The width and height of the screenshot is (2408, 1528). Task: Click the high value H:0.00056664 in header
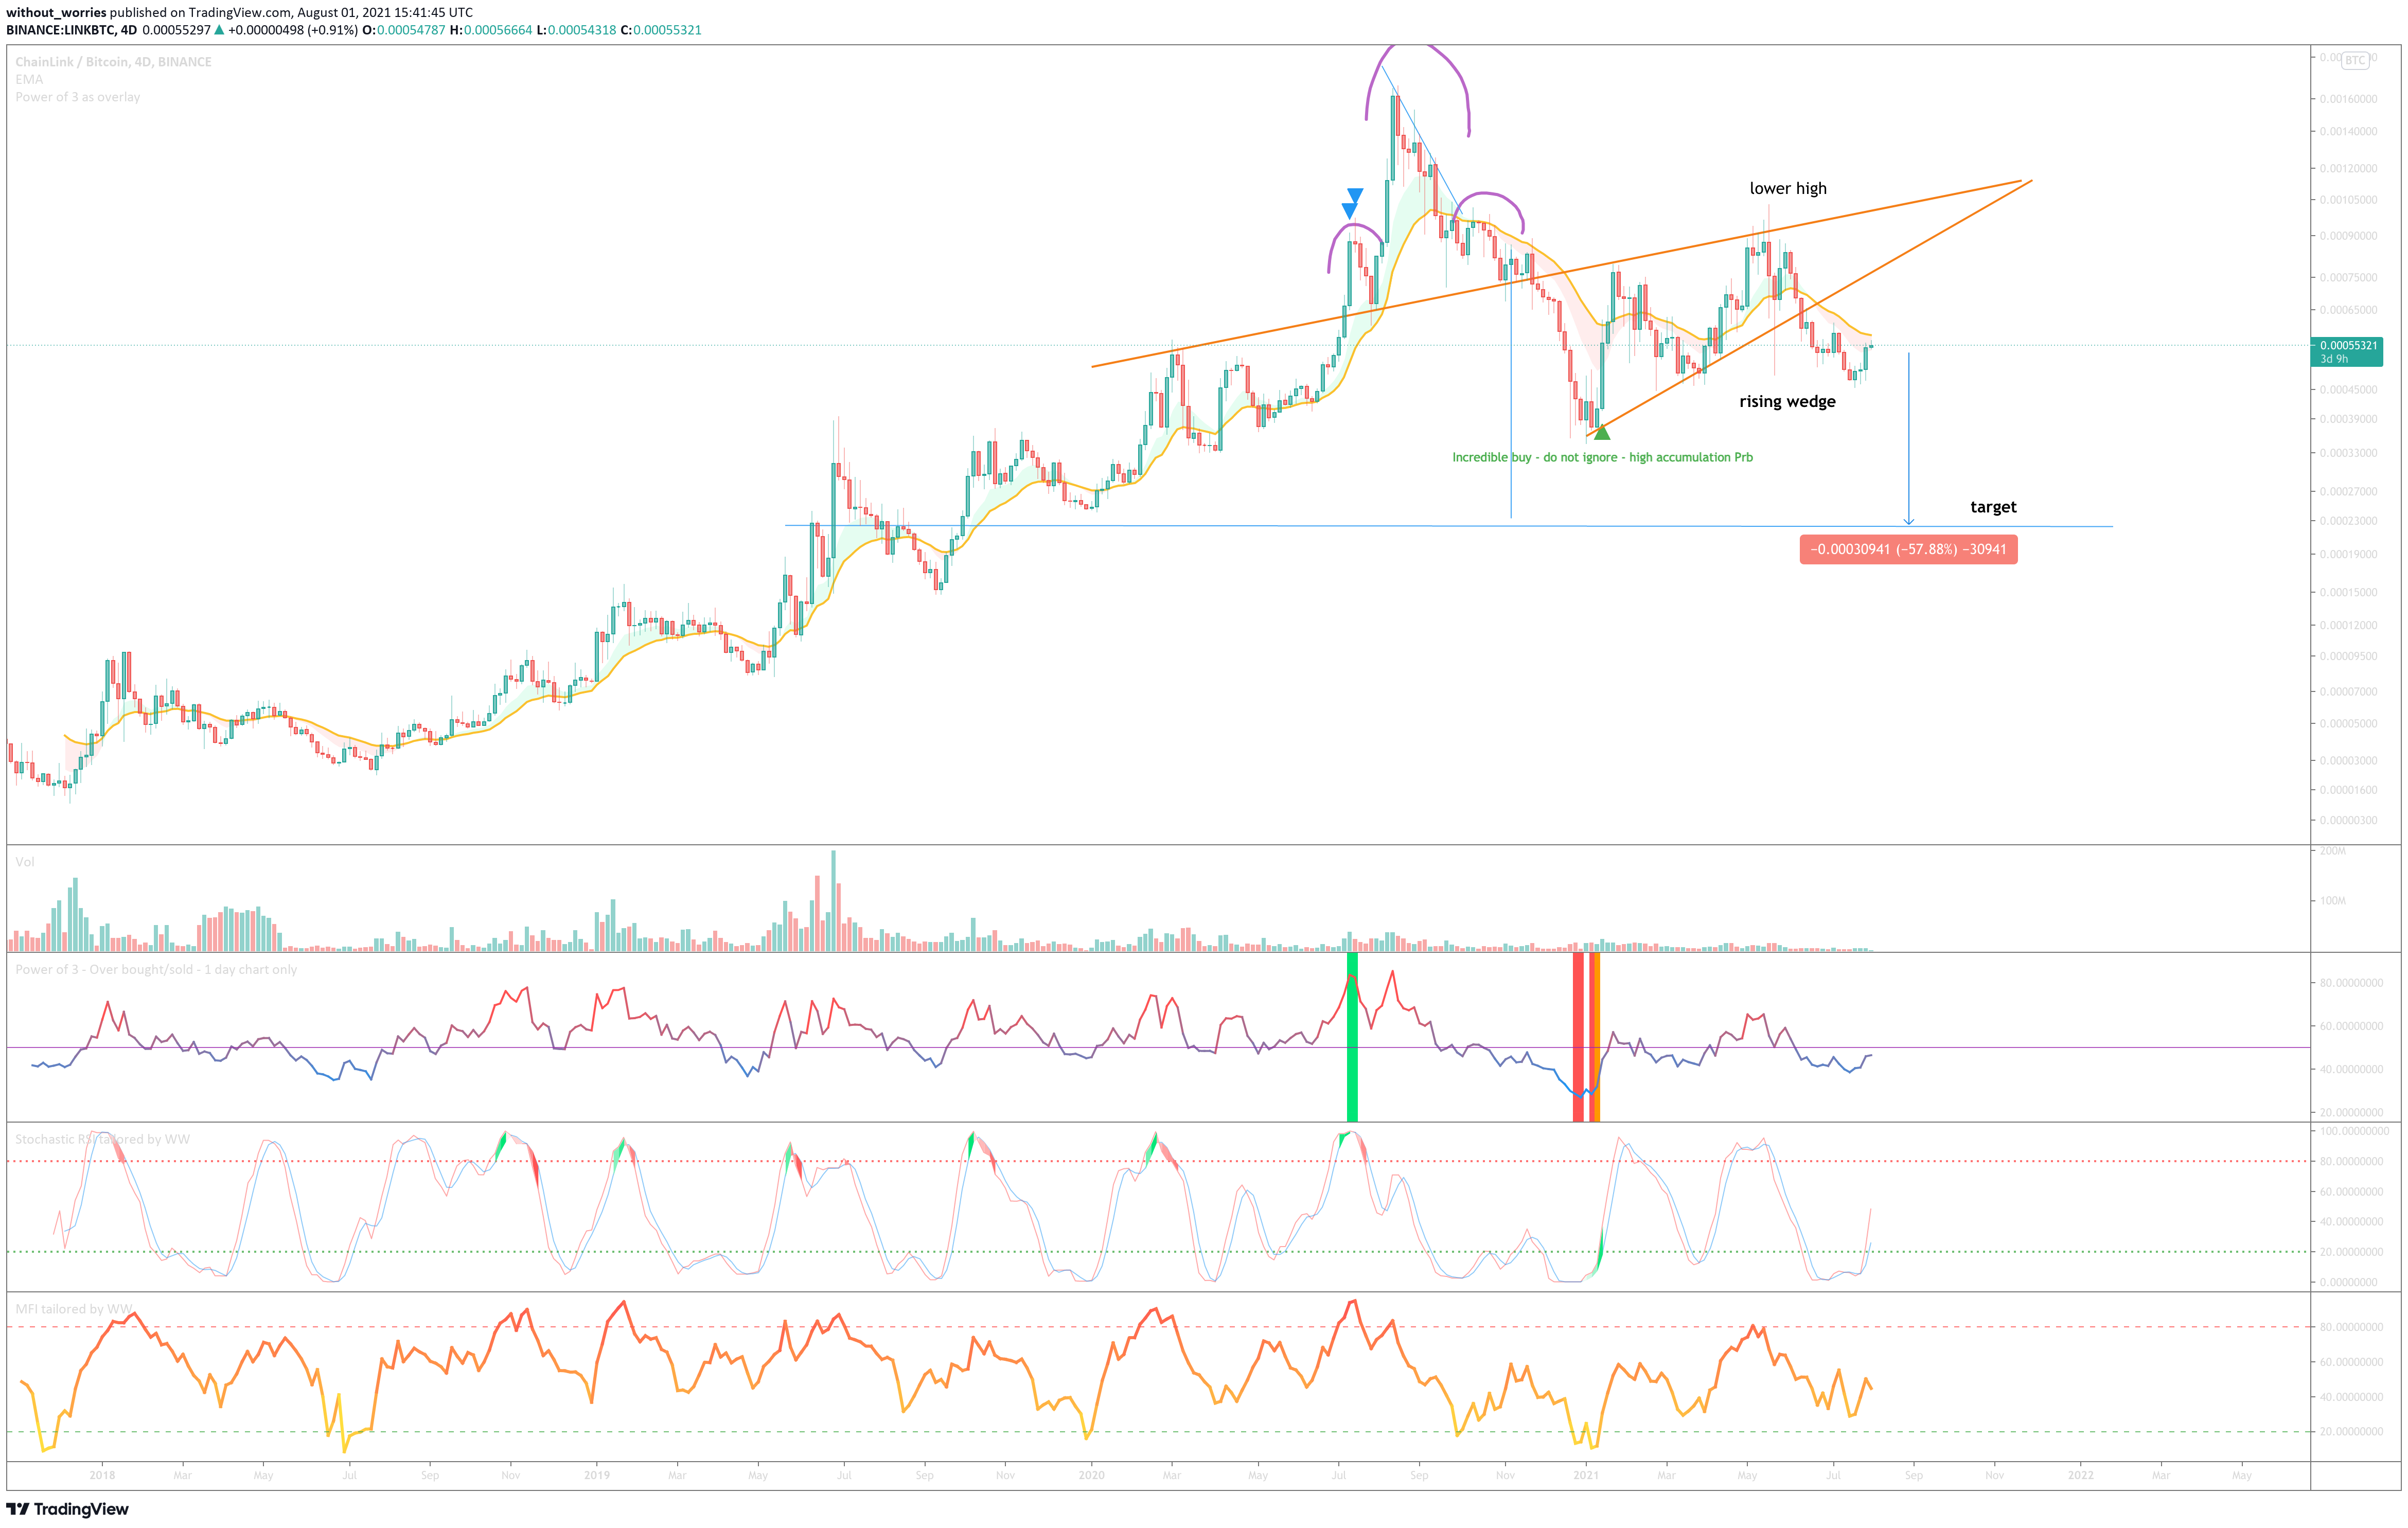click(491, 30)
